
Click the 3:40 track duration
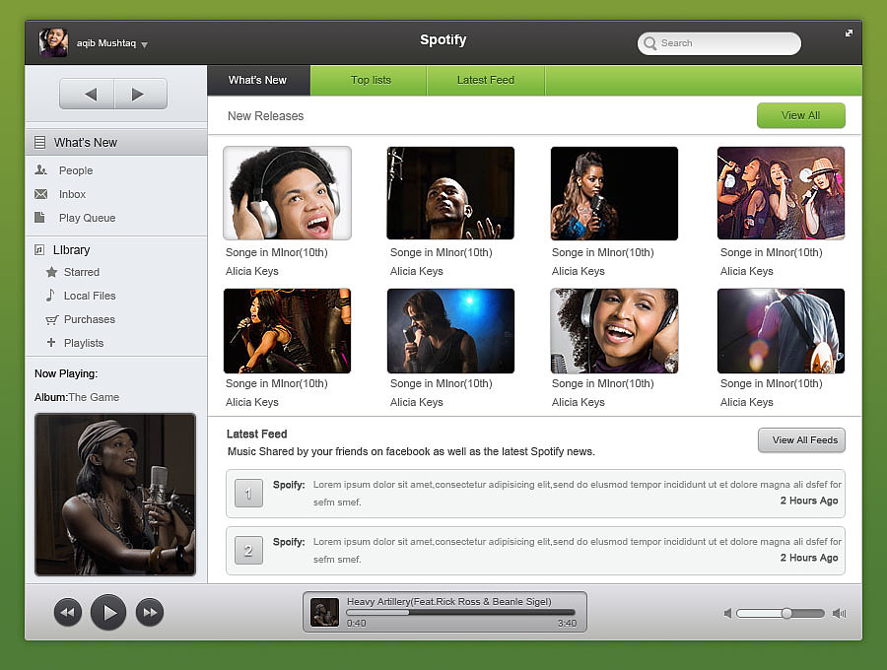tap(567, 623)
